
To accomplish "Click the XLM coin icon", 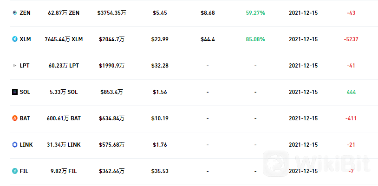I will 15,39.
